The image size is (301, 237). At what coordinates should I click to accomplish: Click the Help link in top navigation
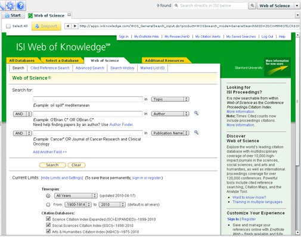282,37
